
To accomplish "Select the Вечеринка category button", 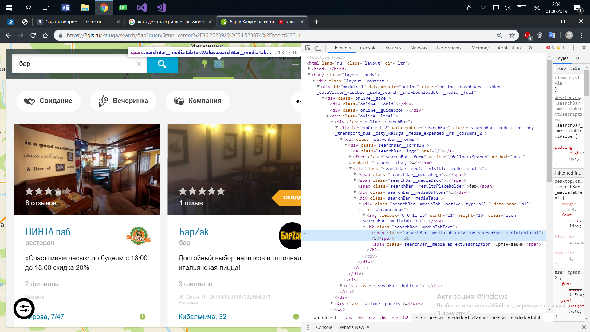I will coord(123,101).
